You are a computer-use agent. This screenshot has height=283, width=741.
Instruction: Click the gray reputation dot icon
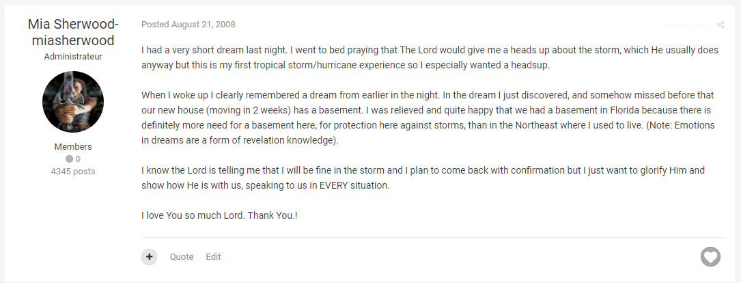point(69,159)
